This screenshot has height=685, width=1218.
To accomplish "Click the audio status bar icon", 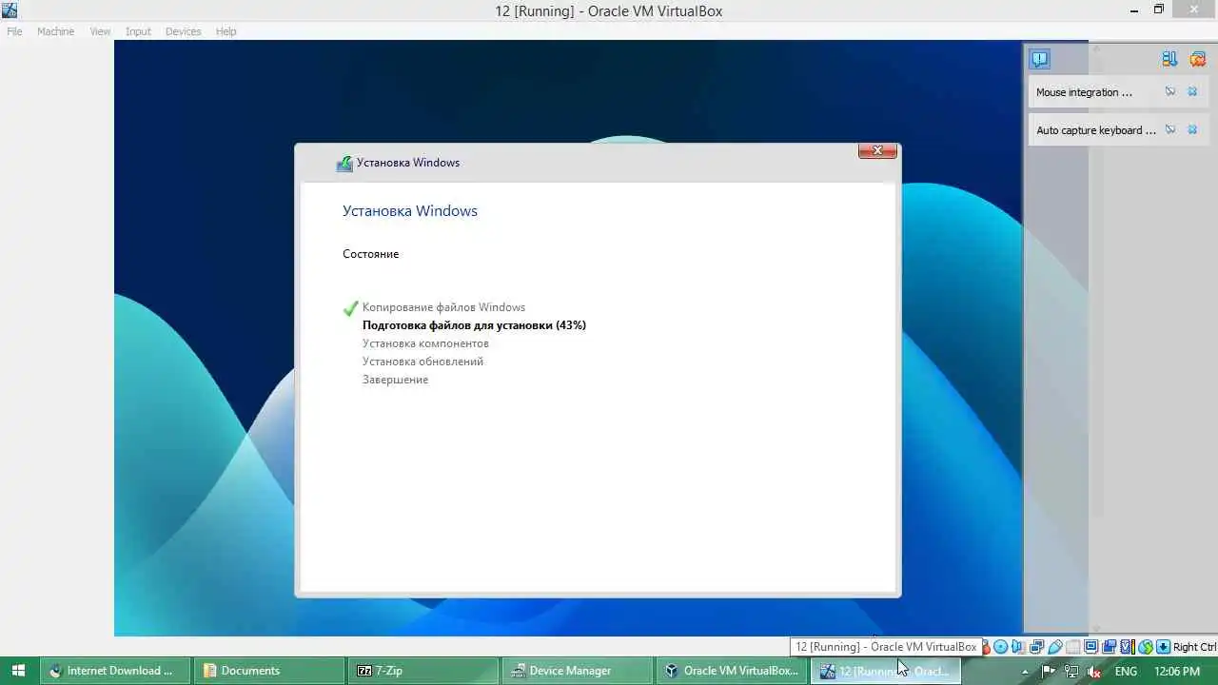I will click(1017, 647).
